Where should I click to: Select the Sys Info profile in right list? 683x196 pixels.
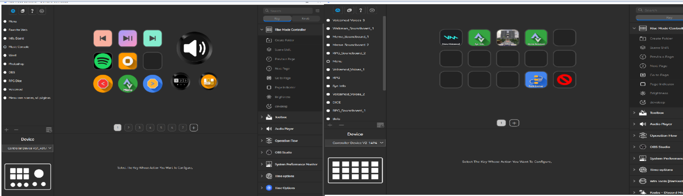[x=339, y=86]
